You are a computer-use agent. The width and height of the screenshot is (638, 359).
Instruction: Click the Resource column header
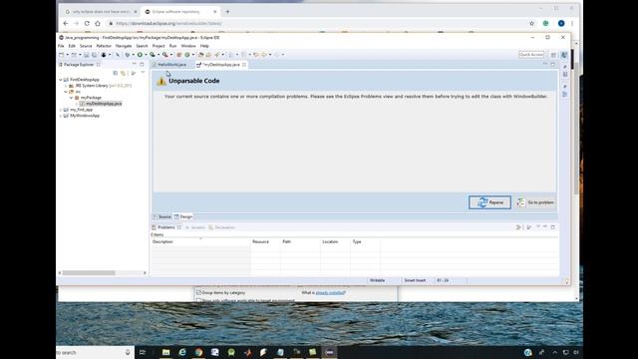[266, 241]
